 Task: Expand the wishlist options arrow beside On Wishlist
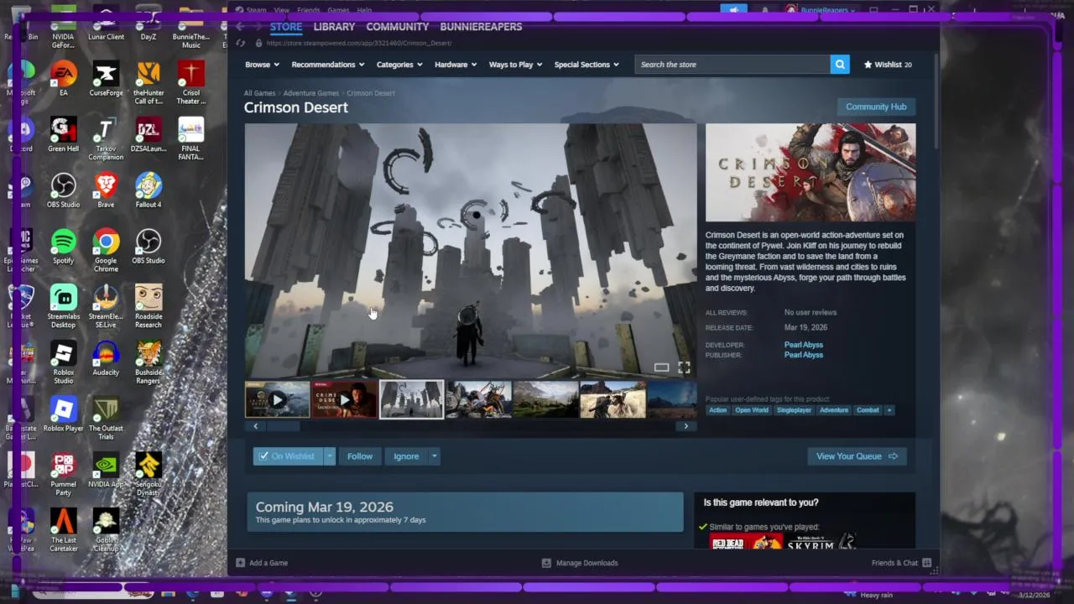[330, 456]
